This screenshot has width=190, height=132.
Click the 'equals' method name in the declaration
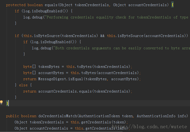(x=51, y=5)
